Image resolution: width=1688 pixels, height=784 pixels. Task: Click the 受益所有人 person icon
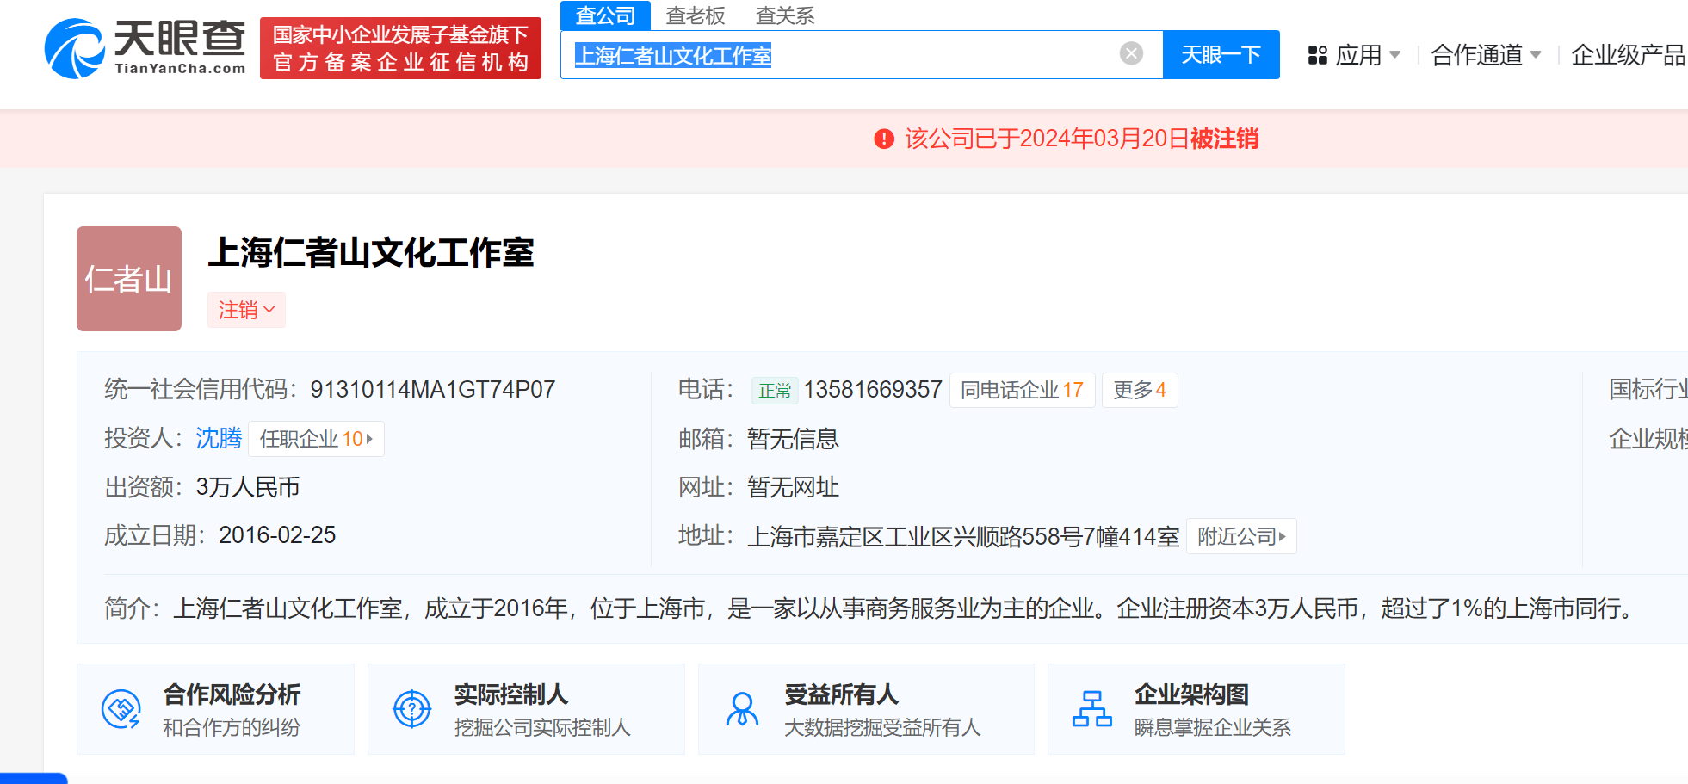point(742,708)
